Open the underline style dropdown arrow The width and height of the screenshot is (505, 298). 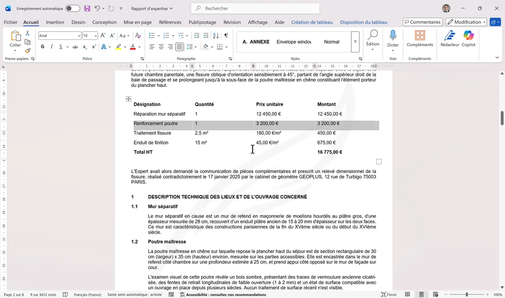(66, 47)
